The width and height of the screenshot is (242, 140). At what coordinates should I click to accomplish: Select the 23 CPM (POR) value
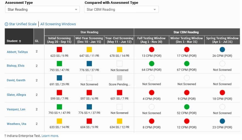(x=222, y=127)
